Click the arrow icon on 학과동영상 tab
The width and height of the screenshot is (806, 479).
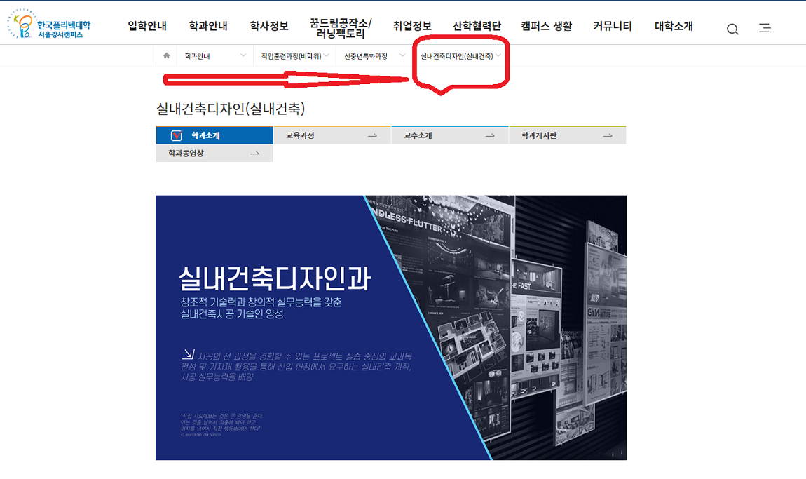click(254, 154)
